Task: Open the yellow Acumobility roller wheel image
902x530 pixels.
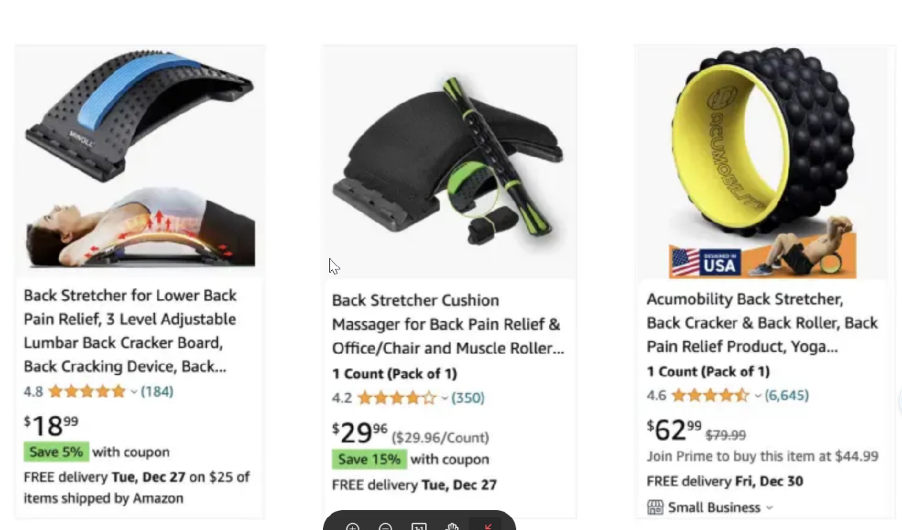Action: point(762,163)
